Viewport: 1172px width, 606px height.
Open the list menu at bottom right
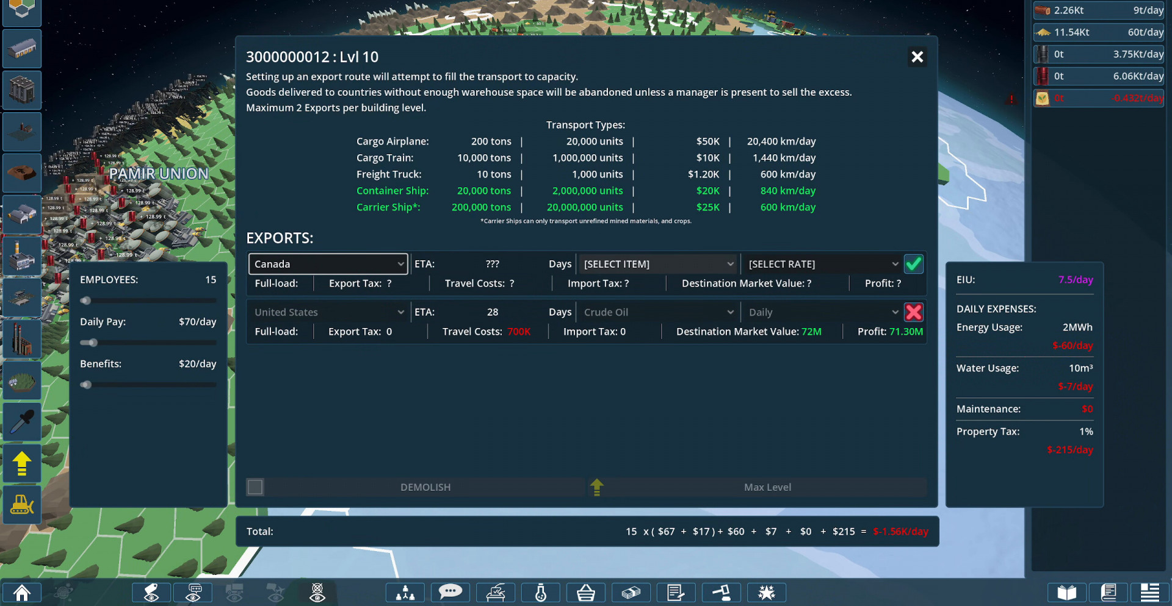click(1150, 593)
